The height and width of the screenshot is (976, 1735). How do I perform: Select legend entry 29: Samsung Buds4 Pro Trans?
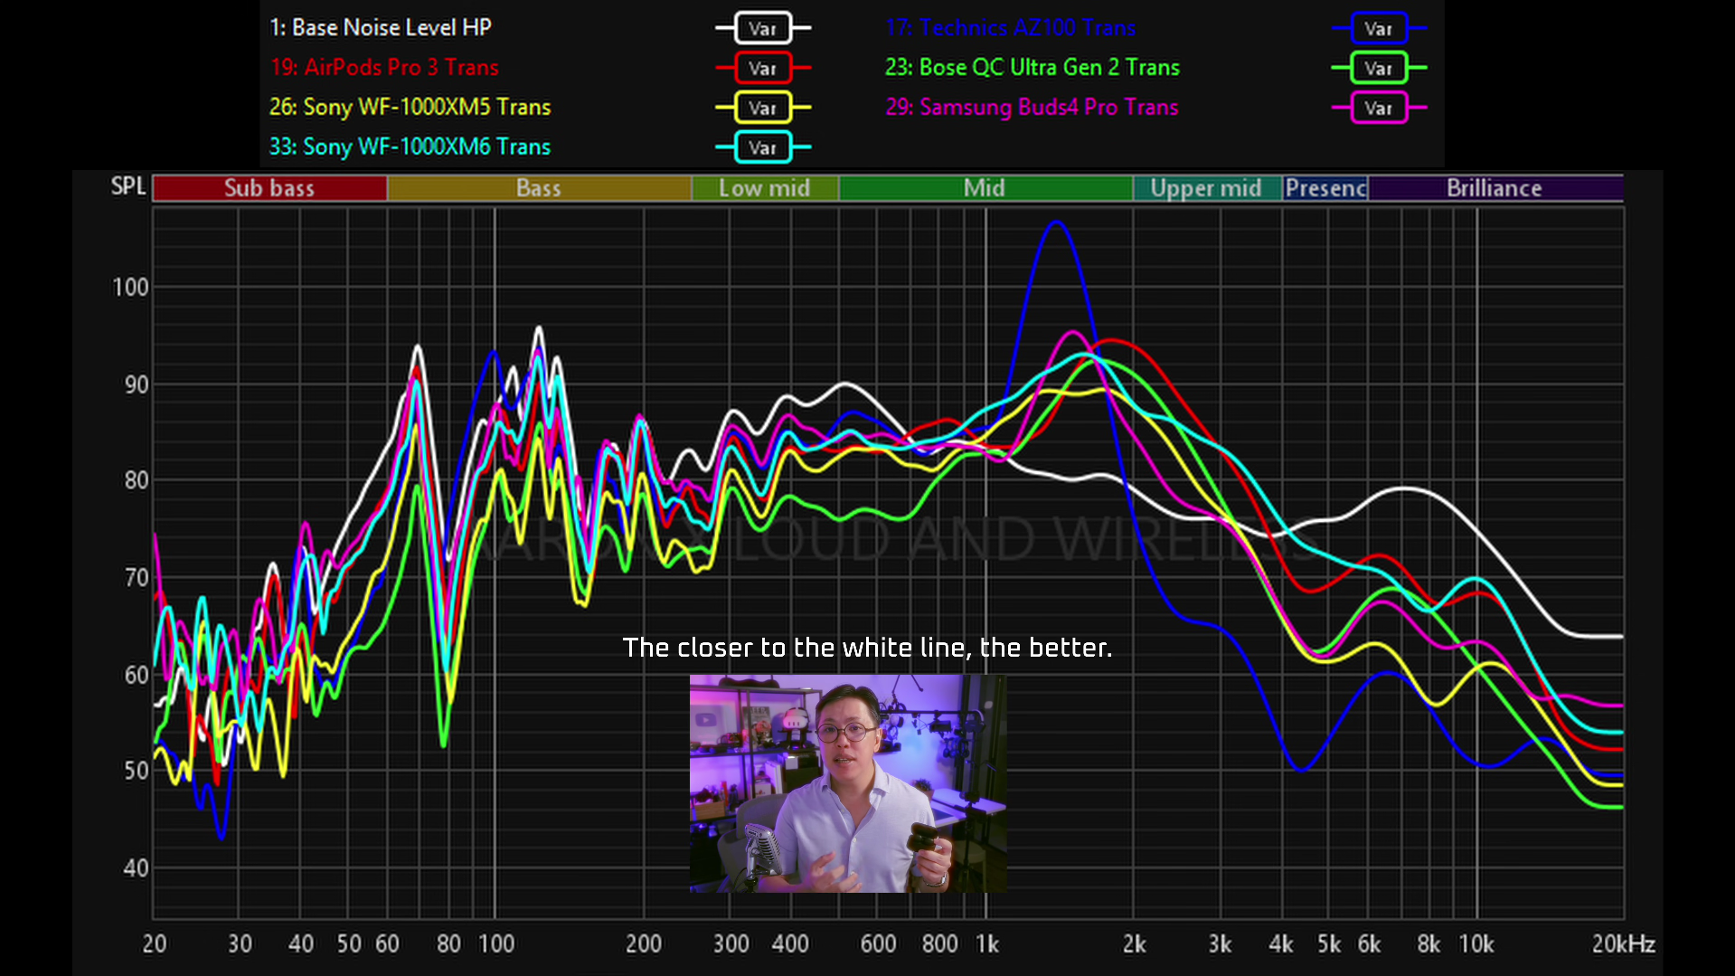click(x=1032, y=107)
